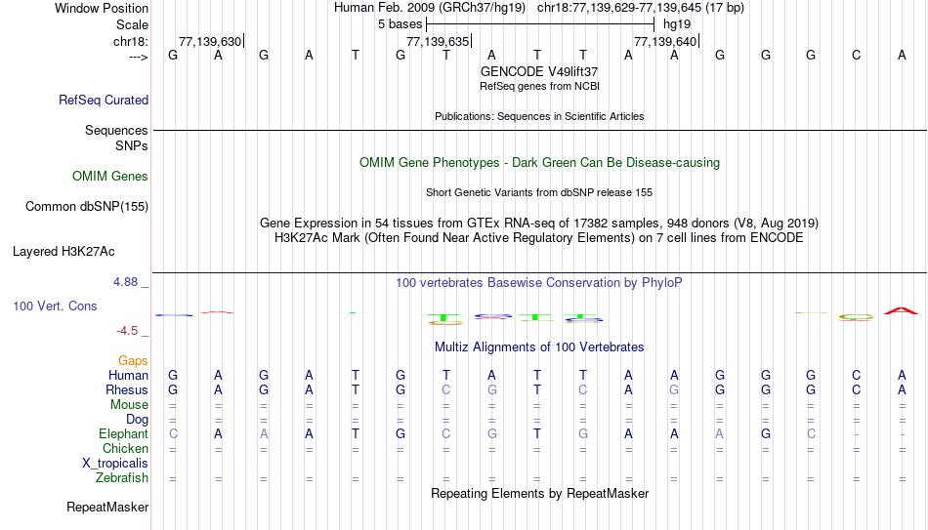Click the Human species row label

pyautogui.click(x=128, y=376)
